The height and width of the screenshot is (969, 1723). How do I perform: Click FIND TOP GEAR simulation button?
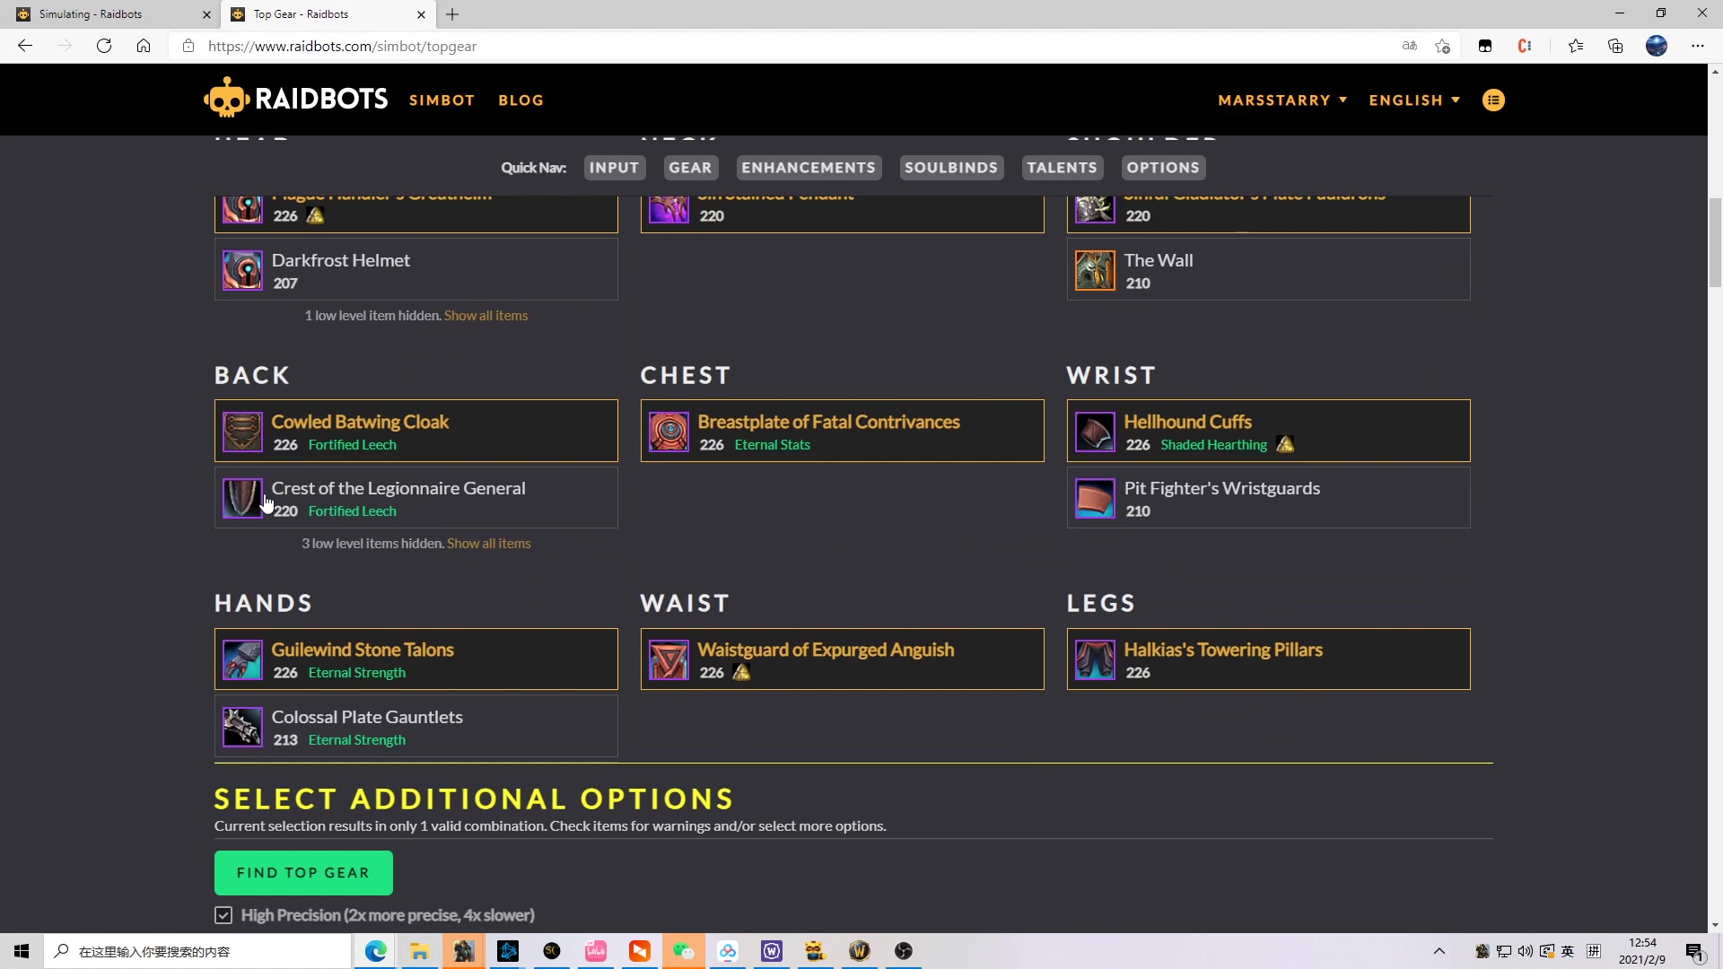pos(303,872)
